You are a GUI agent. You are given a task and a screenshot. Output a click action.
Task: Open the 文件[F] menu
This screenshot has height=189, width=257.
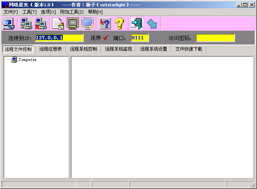[10, 12]
